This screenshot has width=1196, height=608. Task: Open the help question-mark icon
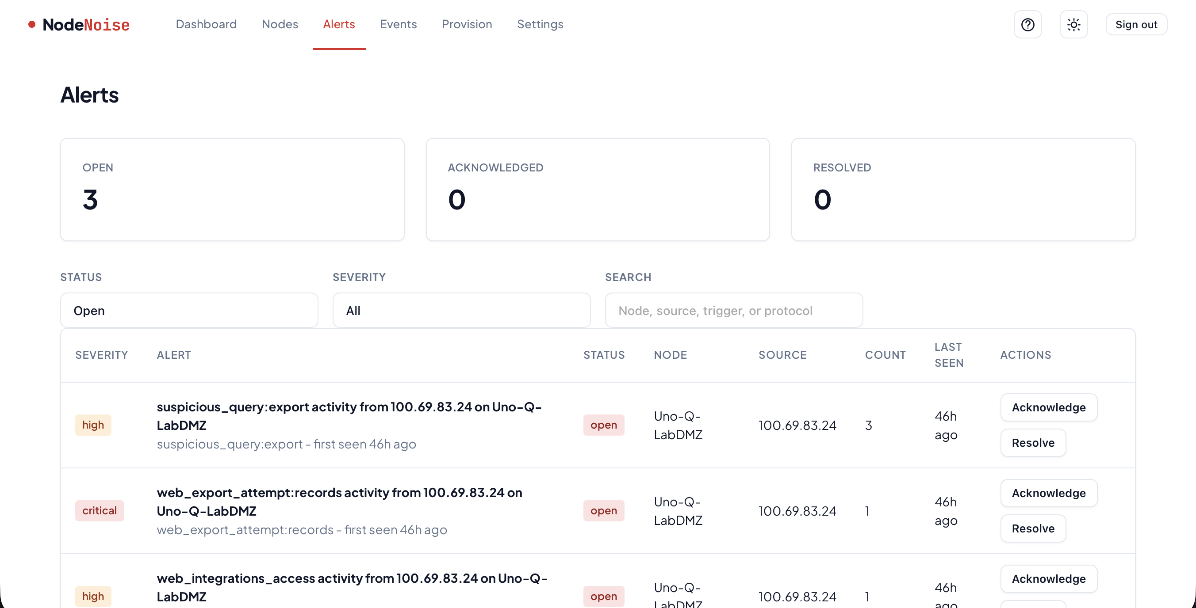pos(1027,25)
